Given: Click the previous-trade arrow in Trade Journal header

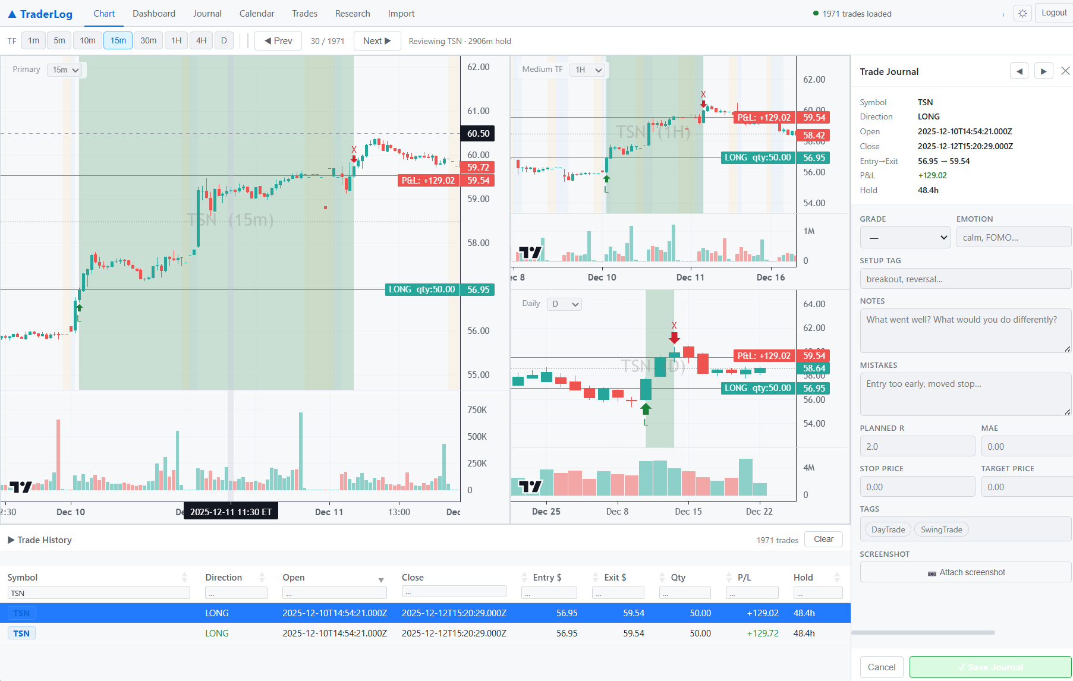Looking at the screenshot, I should [1019, 71].
